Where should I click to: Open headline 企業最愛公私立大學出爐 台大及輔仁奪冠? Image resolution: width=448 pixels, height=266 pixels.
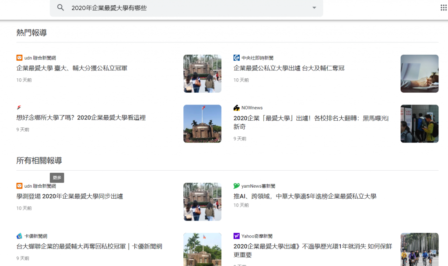tap(289, 68)
